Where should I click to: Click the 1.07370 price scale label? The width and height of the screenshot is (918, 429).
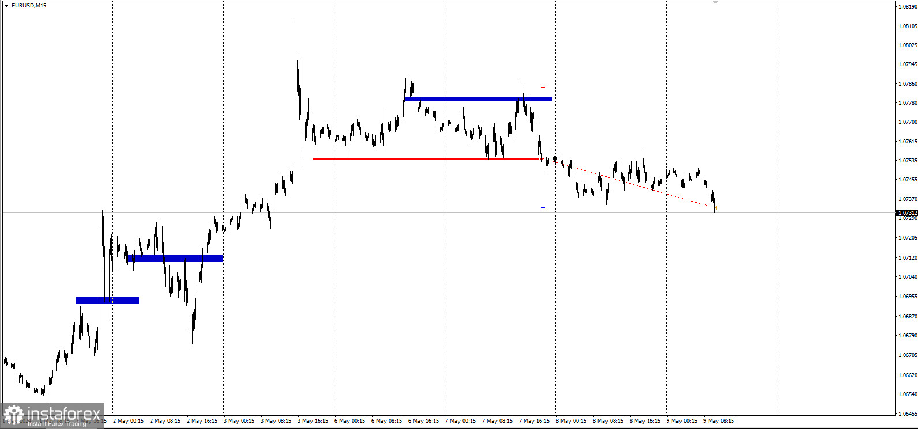click(x=908, y=199)
